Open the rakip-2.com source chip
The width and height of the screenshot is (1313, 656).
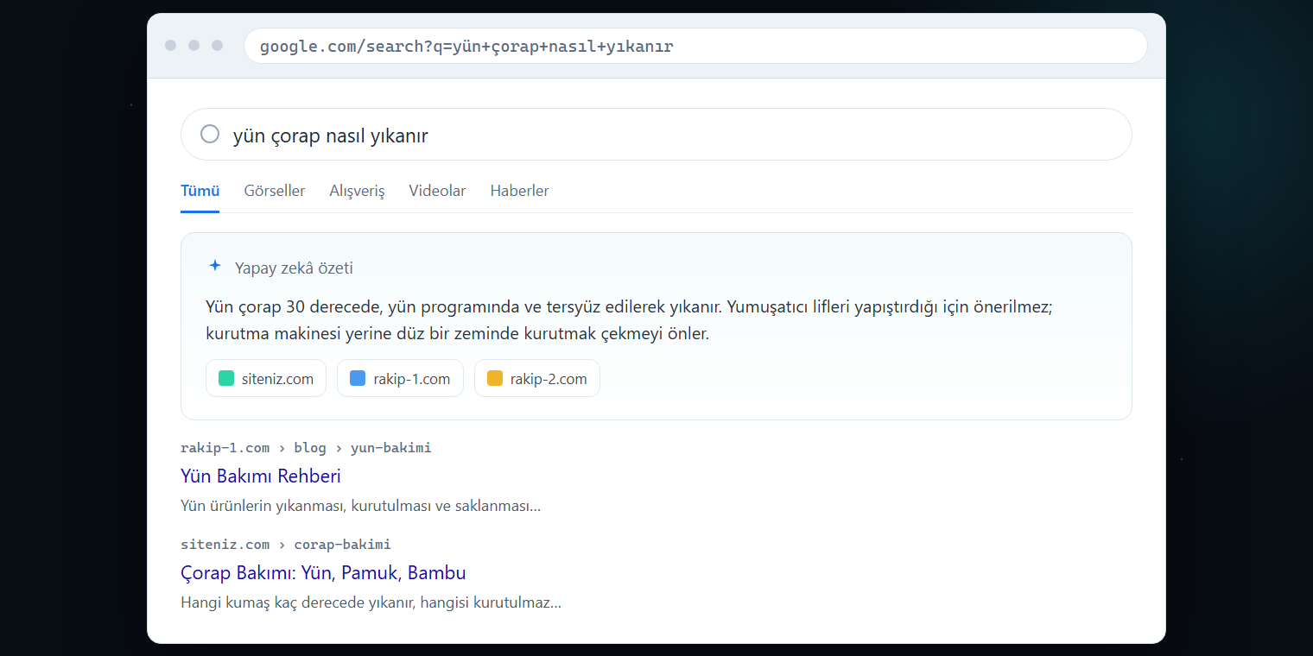[x=537, y=378]
